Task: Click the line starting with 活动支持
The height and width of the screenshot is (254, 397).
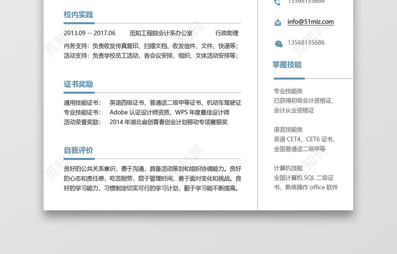Action: [151, 56]
